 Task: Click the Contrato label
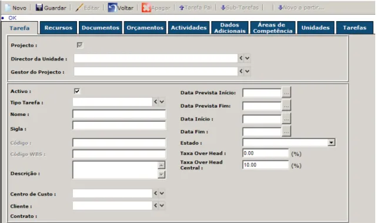24,216
